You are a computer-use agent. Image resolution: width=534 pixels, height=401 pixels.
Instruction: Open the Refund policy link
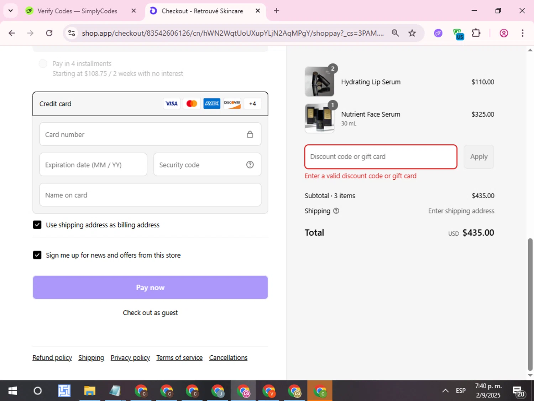point(52,358)
